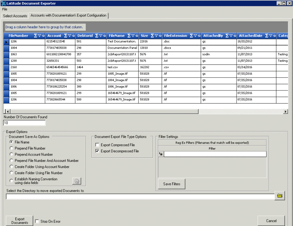The width and height of the screenshot is (293, 226).
Task: Check the Export Compressed File option
Action: click(97, 145)
